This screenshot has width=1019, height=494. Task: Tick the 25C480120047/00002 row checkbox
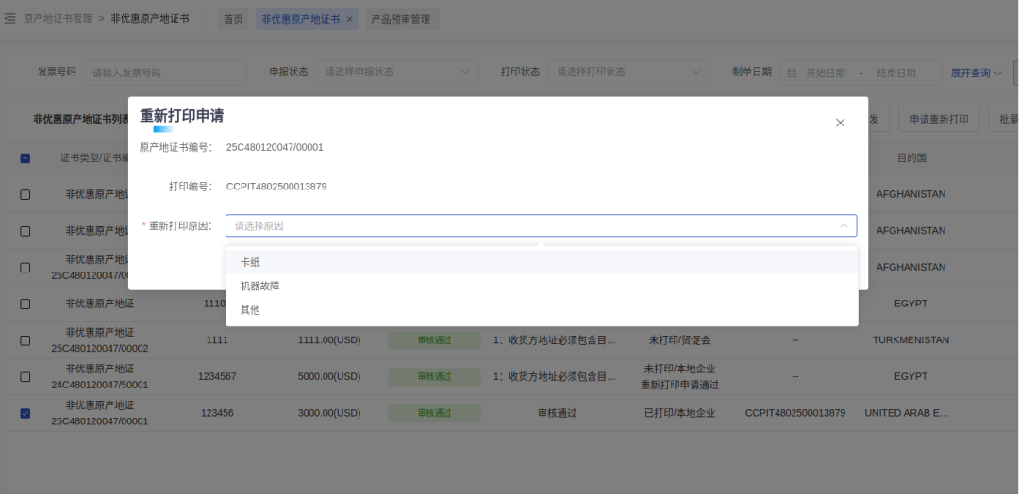[x=25, y=340]
